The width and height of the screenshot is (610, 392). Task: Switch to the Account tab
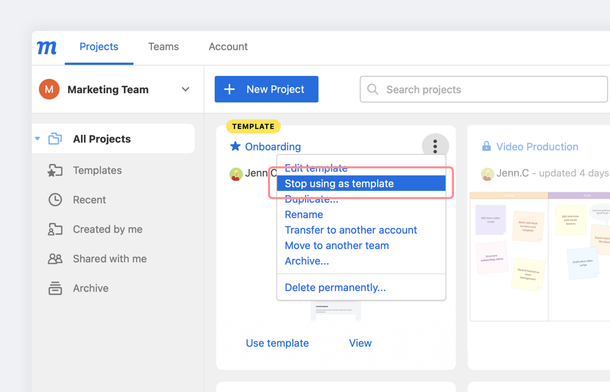pos(228,47)
